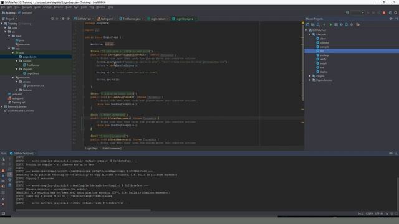
Task: Collapse the stepdefs package node
Action: click(17, 69)
